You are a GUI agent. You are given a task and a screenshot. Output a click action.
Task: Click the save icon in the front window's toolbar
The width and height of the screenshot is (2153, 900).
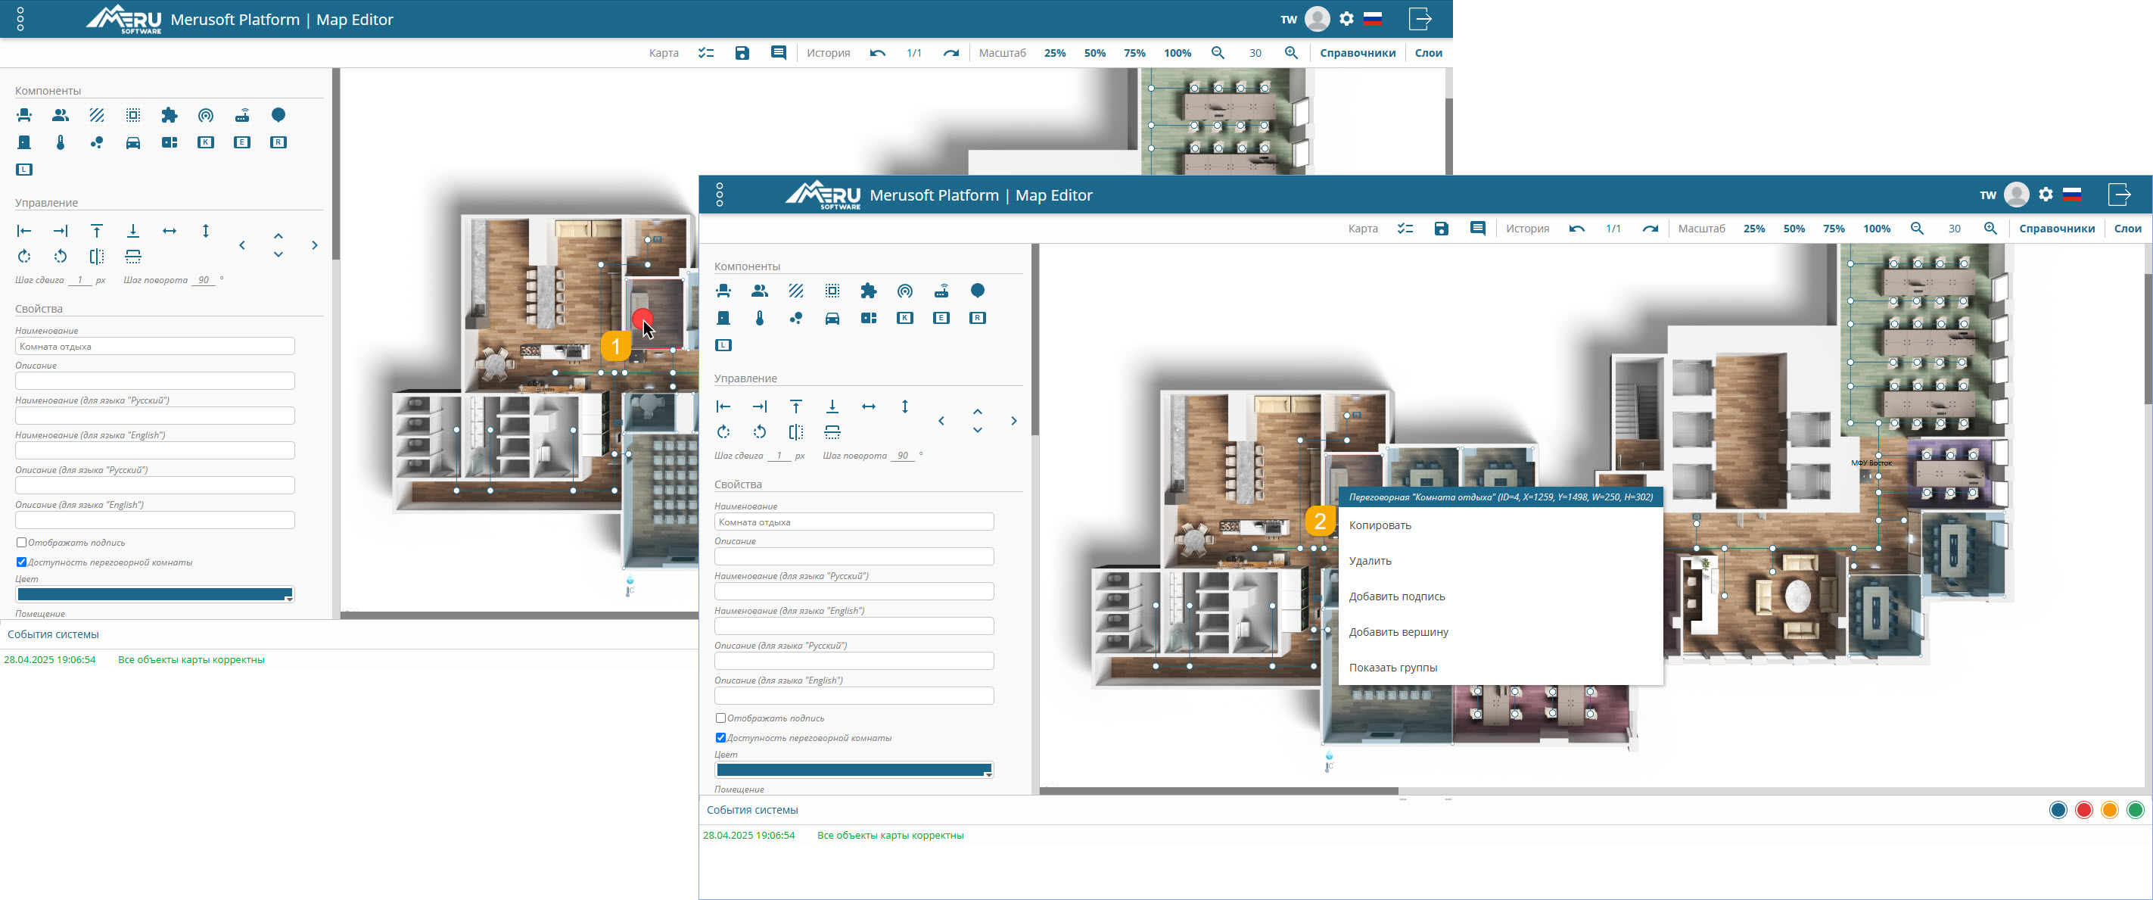coord(1441,229)
